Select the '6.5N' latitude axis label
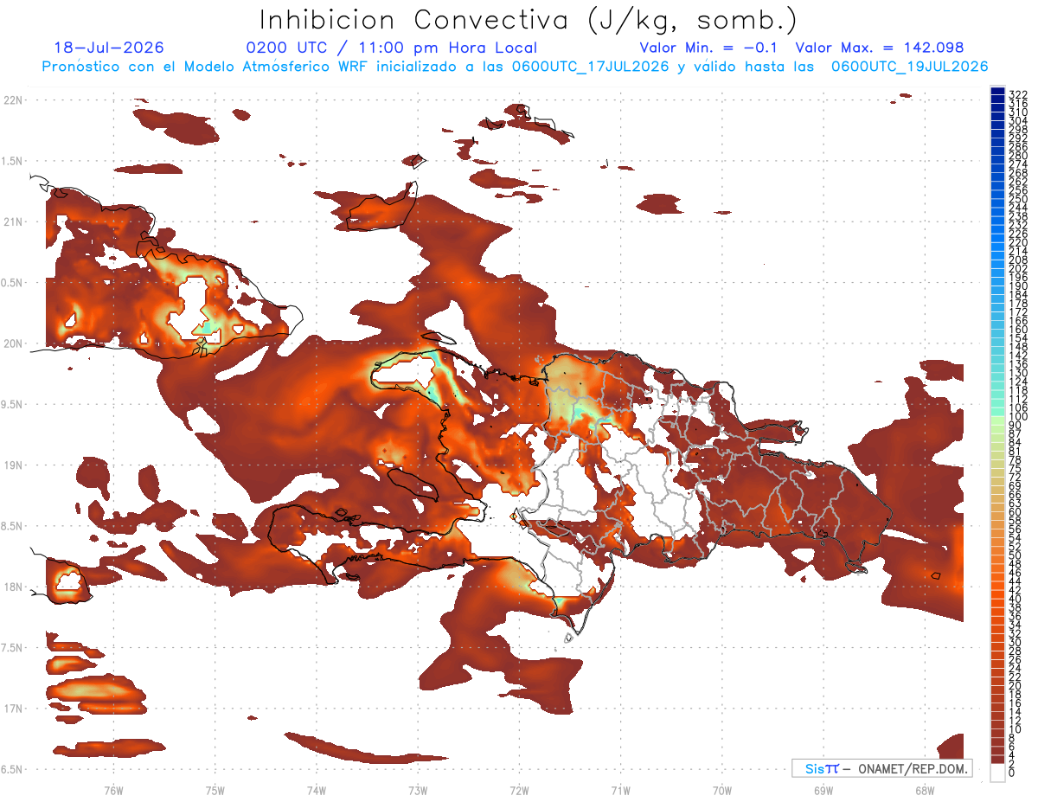This screenshot has width=1038, height=802. pos(10,769)
